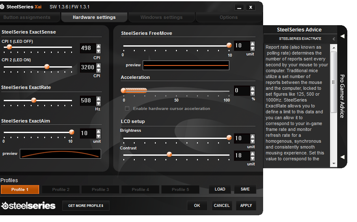Collapse the Pro Gamer Advice side panel
Viewport: 357px width, 222px height.
pyautogui.click(x=342, y=36)
